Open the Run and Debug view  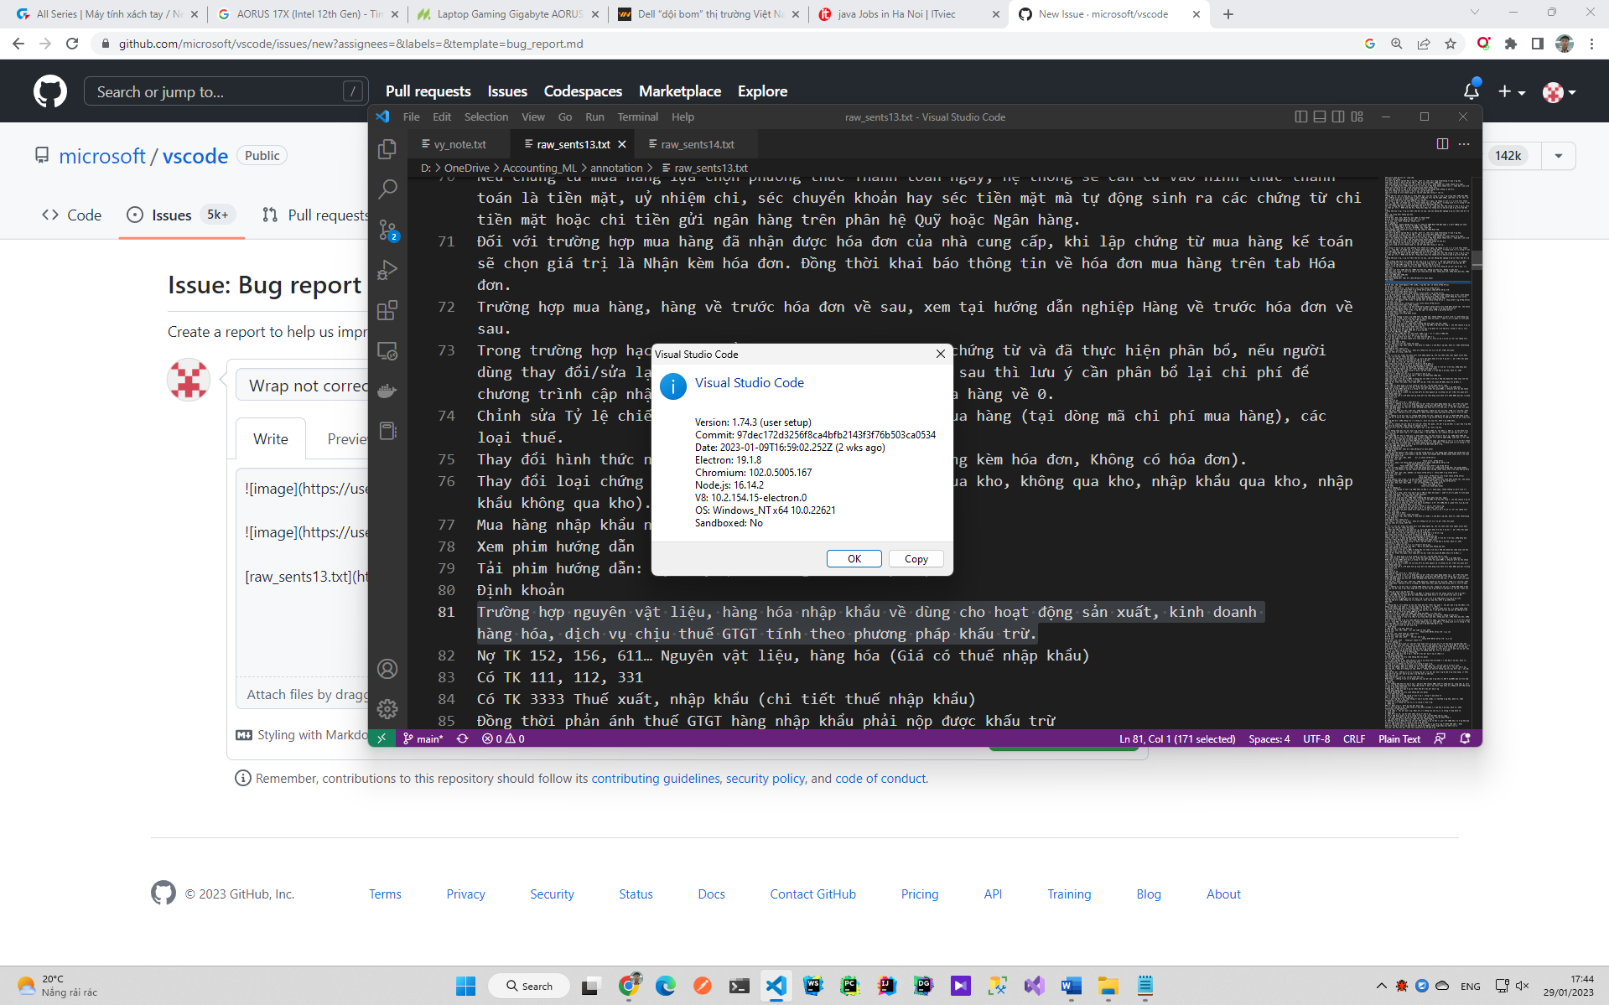click(x=387, y=270)
